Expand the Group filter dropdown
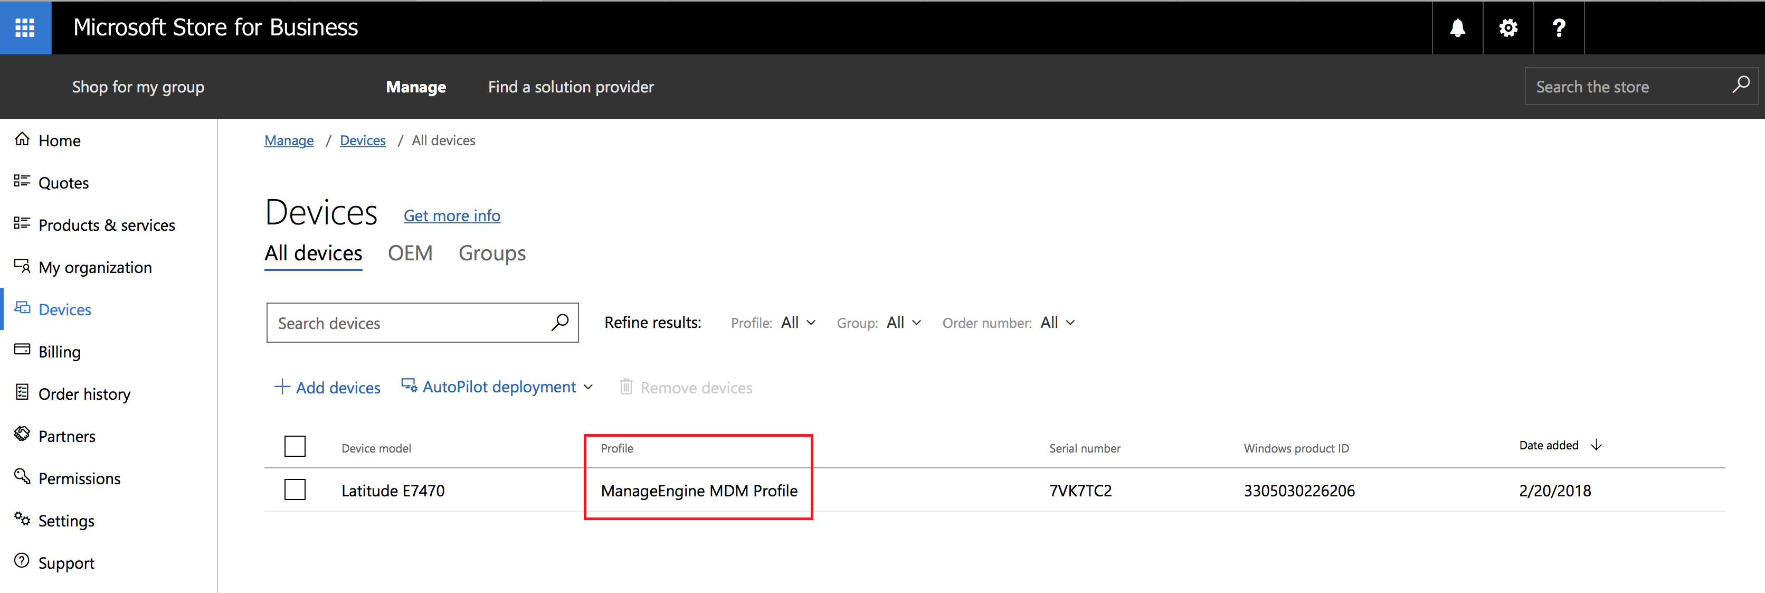 click(x=904, y=322)
